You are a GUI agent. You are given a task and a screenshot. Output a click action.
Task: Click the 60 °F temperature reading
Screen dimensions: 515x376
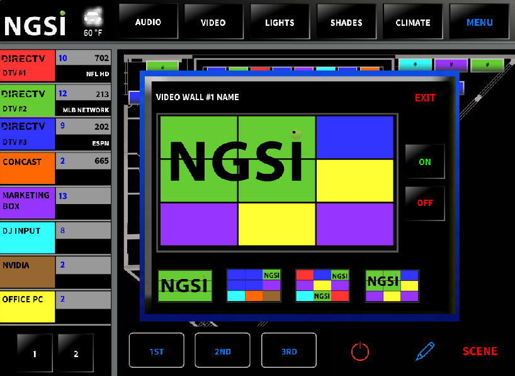pos(93,33)
